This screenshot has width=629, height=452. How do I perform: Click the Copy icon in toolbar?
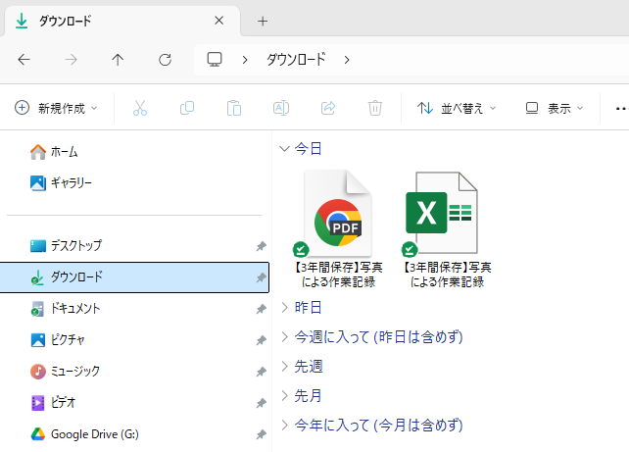[187, 108]
